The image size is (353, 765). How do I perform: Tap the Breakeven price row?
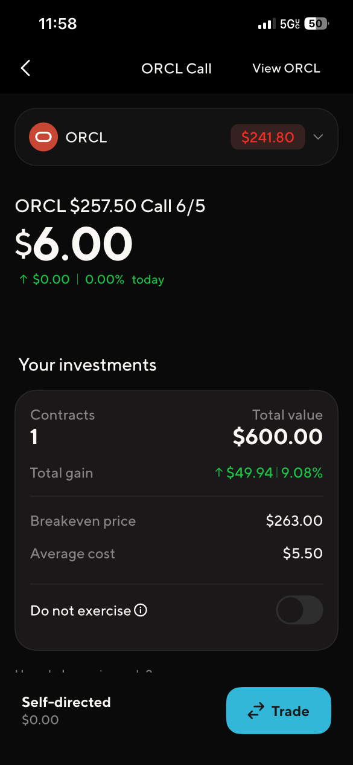click(176, 521)
